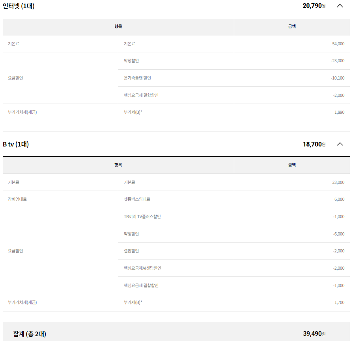Viewport: 351px width, 341px height.
Task: Click the -10,100 family plan discount amount
Action: [338, 78]
